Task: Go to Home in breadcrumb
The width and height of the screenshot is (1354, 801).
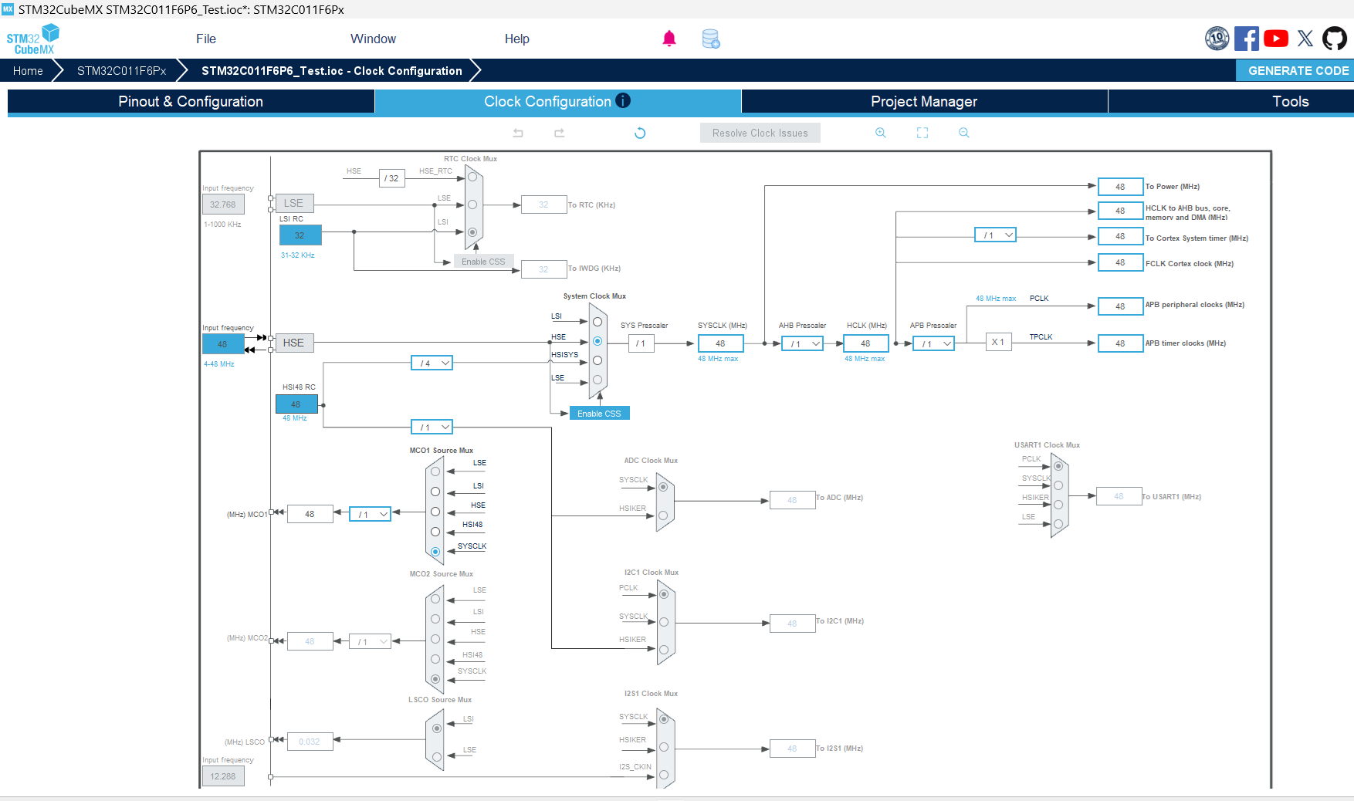Action: [x=28, y=70]
